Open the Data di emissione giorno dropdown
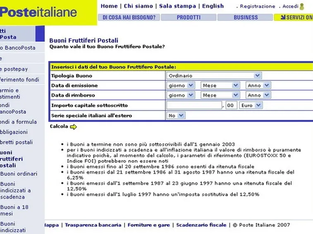This screenshot has width=313, height=234. 180,85
